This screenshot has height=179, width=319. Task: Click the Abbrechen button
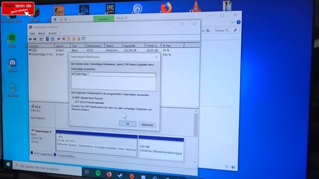pyautogui.click(x=148, y=125)
